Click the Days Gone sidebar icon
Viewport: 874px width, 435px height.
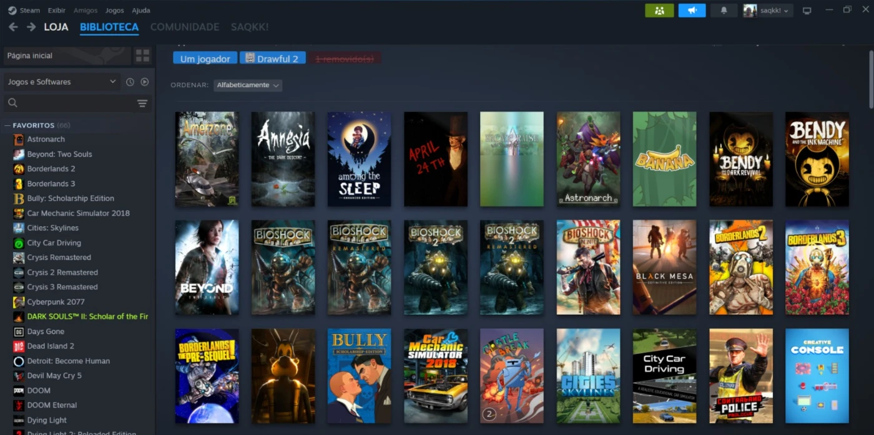(19, 332)
